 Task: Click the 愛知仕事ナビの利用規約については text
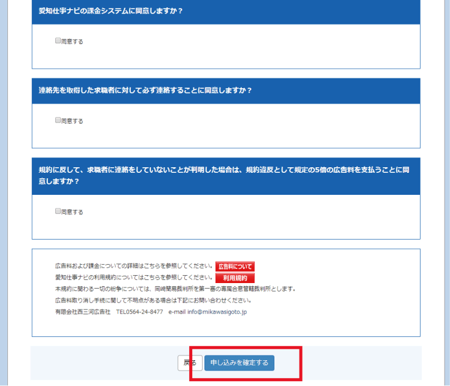(134, 278)
